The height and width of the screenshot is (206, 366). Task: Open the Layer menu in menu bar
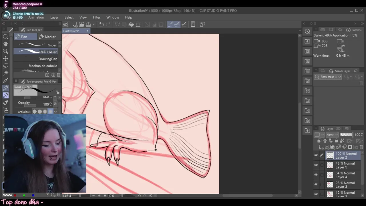(54, 17)
